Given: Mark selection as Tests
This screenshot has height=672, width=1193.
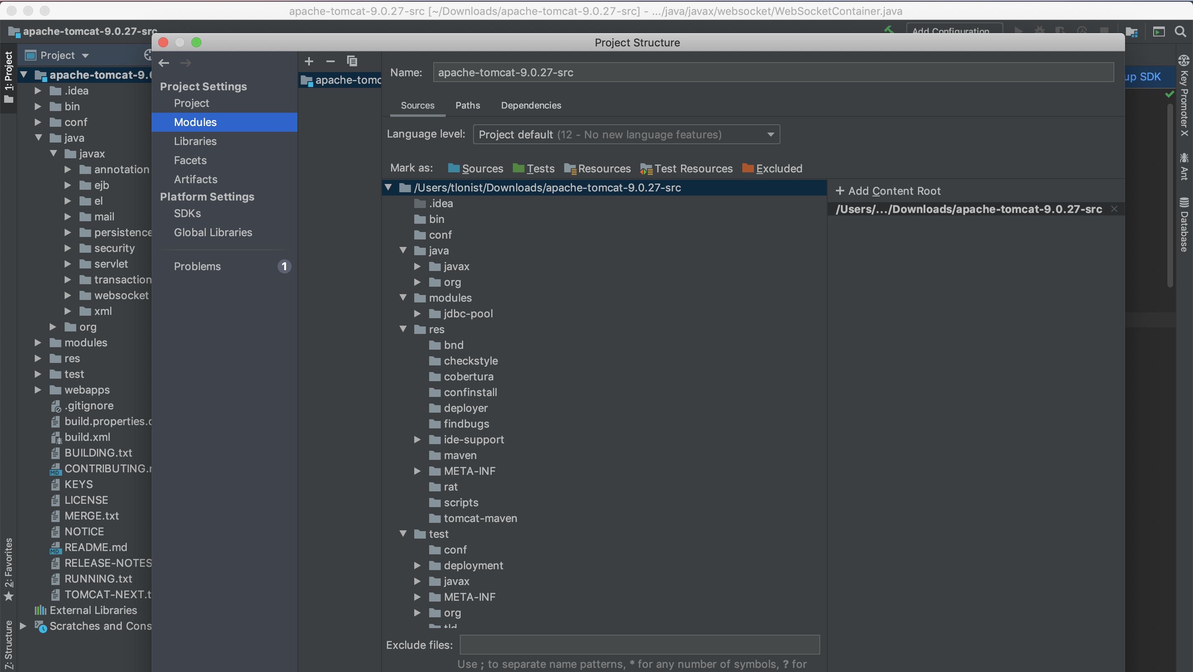Looking at the screenshot, I should coord(534,169).
